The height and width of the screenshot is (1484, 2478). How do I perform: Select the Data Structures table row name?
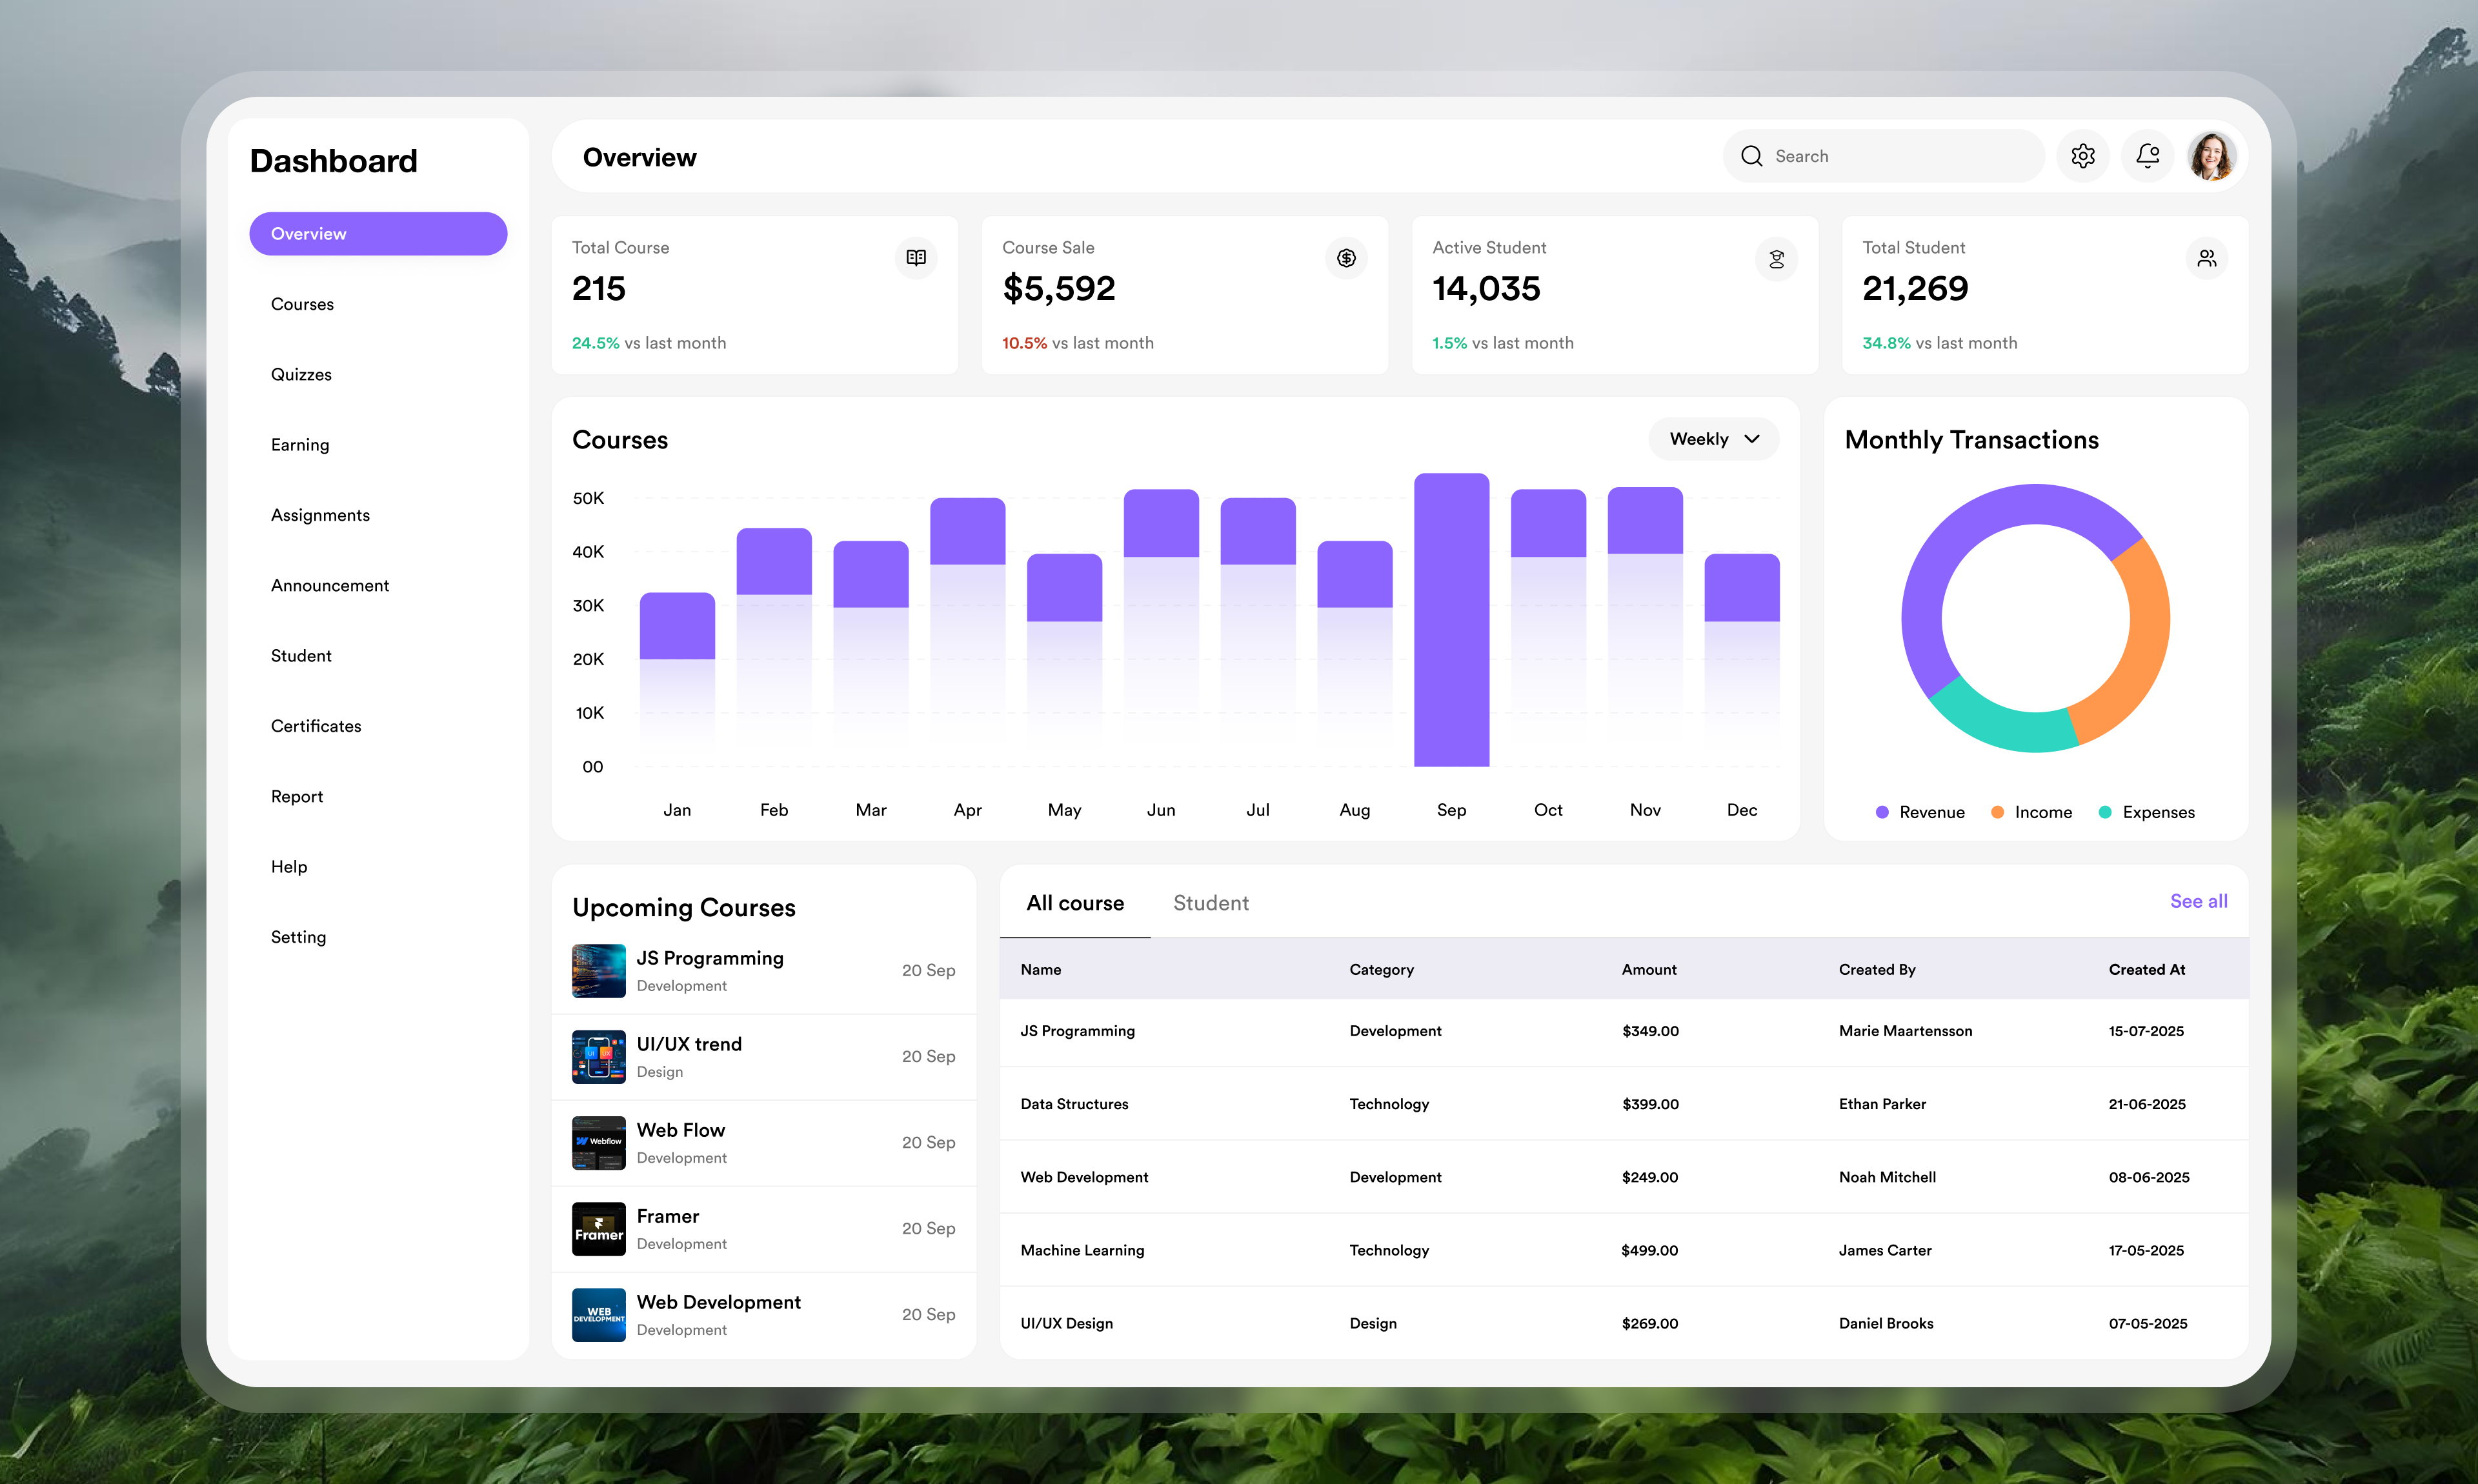1074,1104
